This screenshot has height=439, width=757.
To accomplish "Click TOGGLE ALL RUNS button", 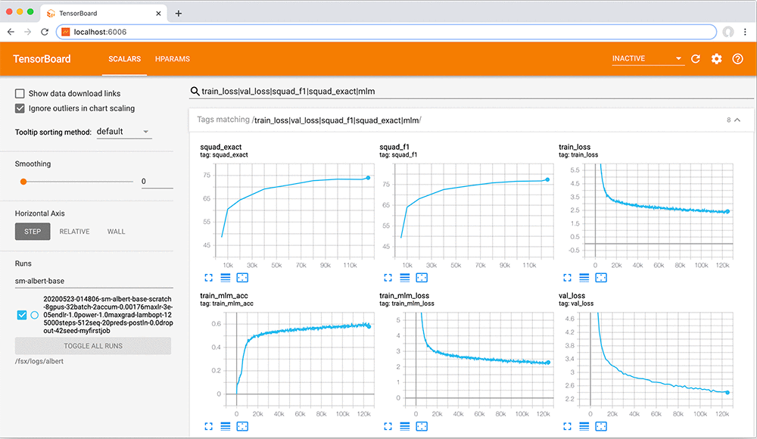I will 92,346.
